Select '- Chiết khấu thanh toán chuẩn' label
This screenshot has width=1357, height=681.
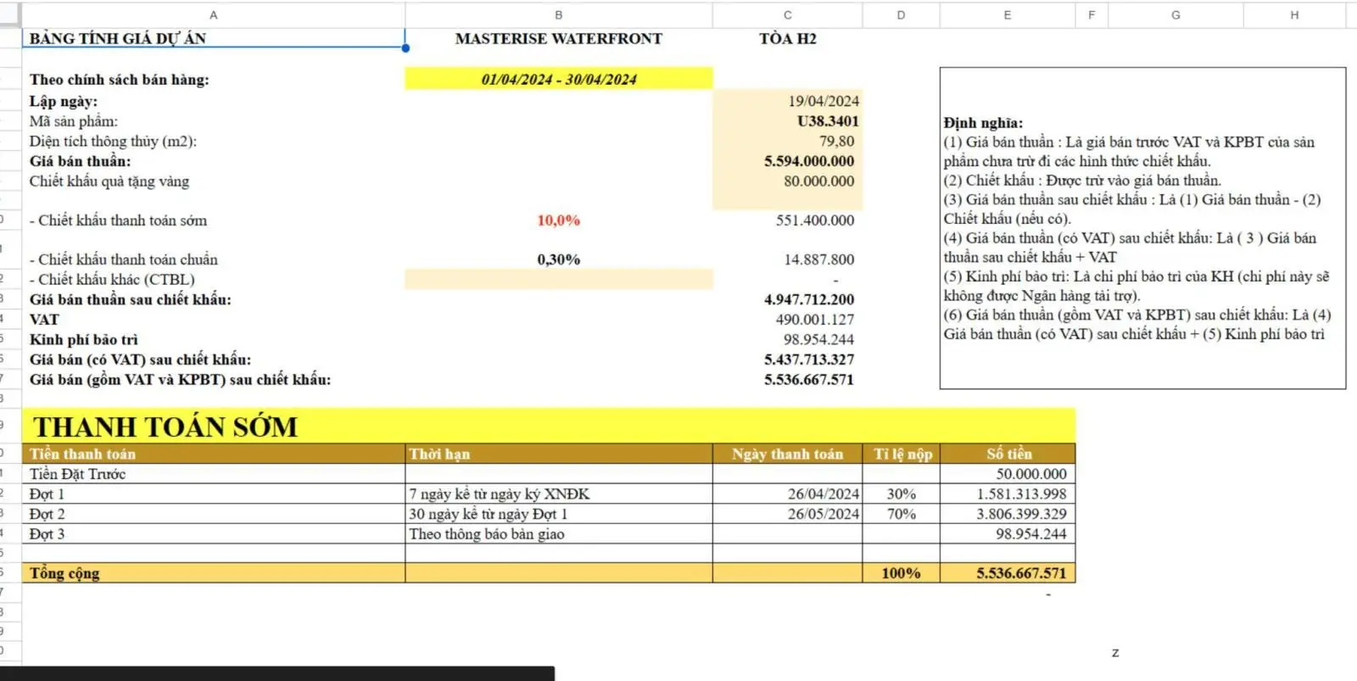[124, 260]
